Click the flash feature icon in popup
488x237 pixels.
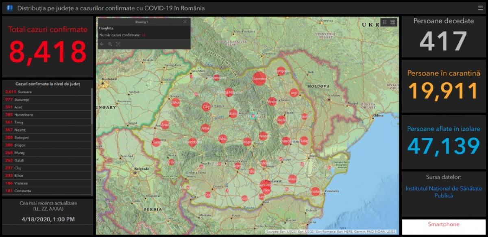[118, 44]
